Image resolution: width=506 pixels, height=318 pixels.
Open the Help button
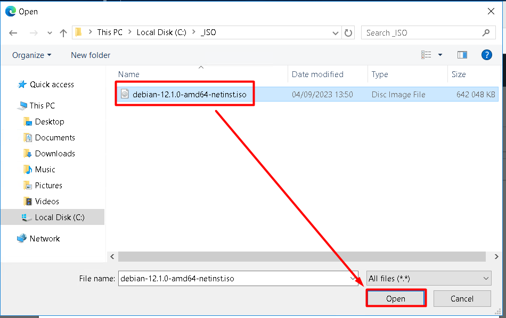point(487,55)
